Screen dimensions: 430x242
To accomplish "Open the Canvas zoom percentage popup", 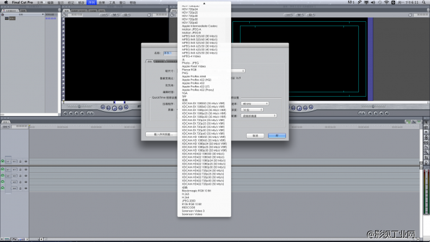I will point(288,15).
